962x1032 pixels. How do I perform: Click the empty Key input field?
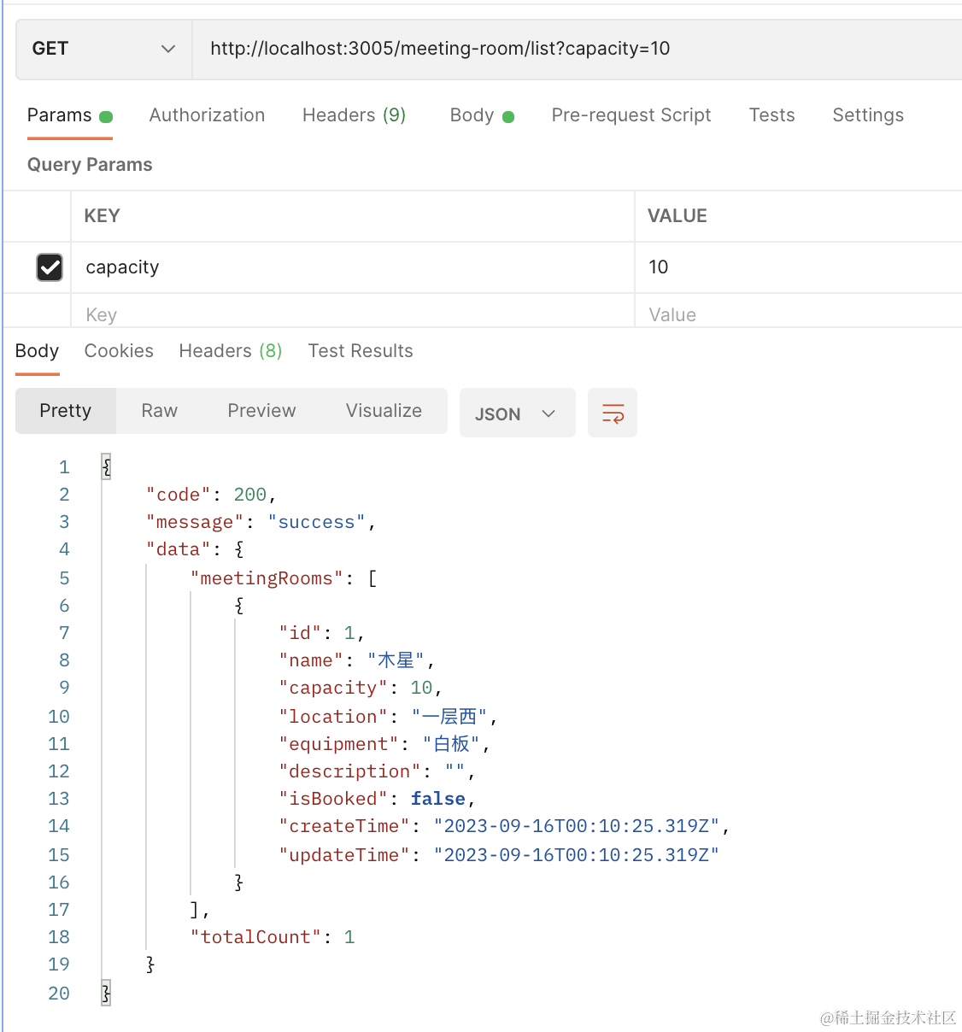350,314
